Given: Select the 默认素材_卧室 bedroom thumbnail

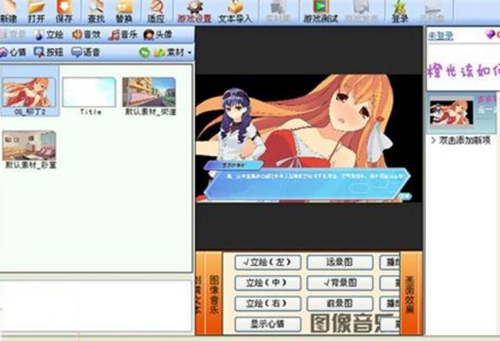Looking at the screenshot, I should coord(30,149).
